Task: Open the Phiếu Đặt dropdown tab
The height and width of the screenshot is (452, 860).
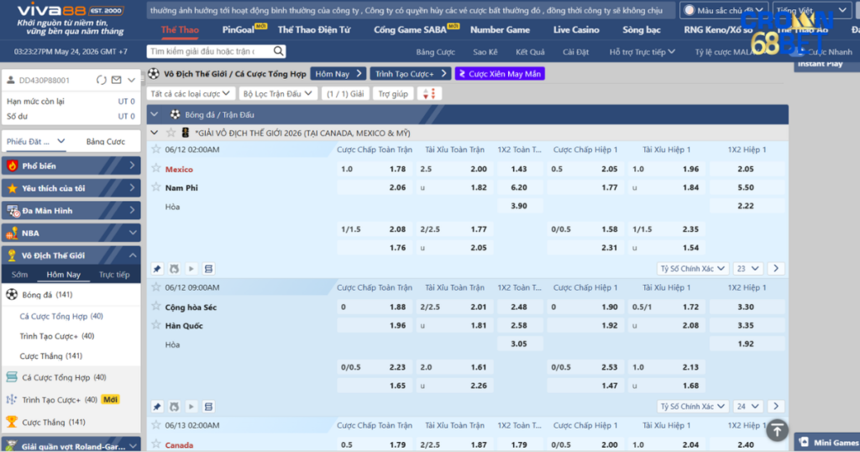Action: tap(36, 141)
